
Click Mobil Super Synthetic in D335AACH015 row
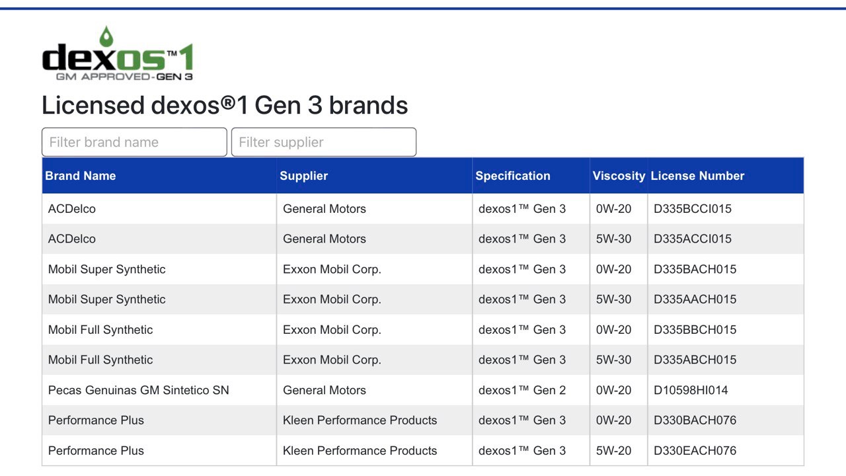[106, 299]
